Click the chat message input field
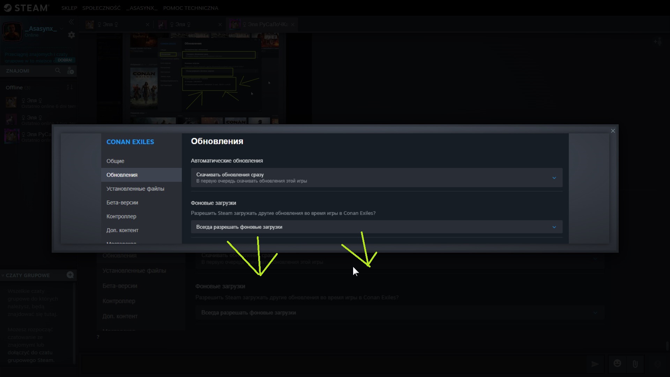Viewport: 670px width, 377px height. pyautogui.click(x=332, y=364)
